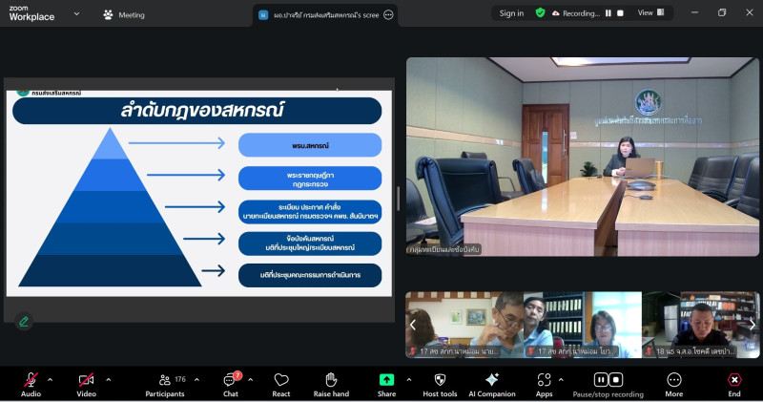The height and width of the screenshot is (402, 763).
Task: Open Zoom Workplace dropdown chevron
Action: [76, 14]
